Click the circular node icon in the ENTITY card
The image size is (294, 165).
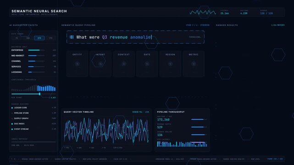click(77, 64)
